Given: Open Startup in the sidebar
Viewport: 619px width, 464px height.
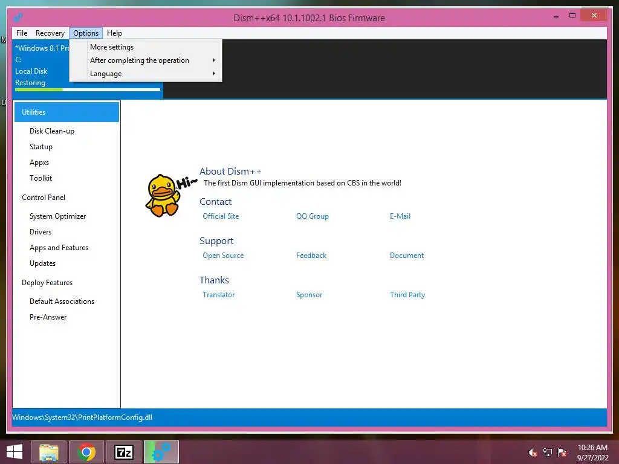Looking at the screenshot, I should pos(41,147).
